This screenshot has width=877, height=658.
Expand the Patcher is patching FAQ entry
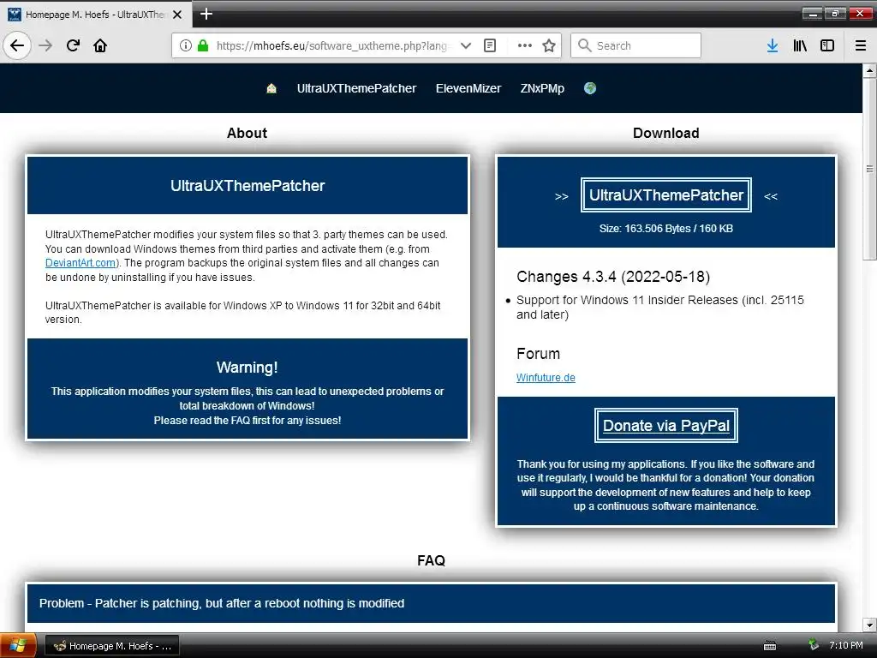432,603
